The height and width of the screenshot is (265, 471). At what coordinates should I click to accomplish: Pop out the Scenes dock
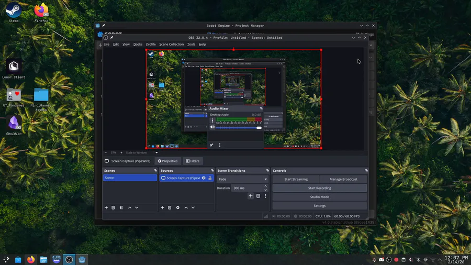[x=155, y=170]
